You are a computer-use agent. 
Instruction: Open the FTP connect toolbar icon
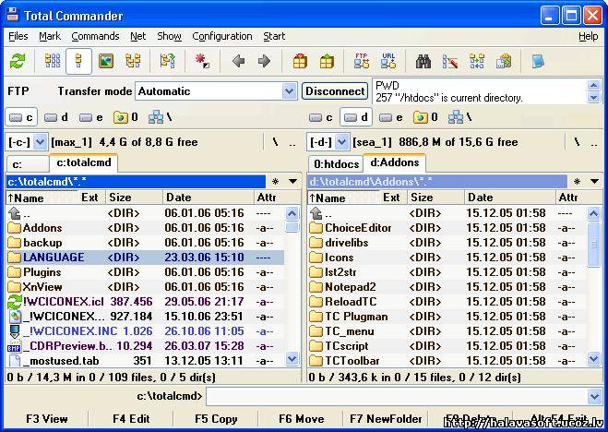point(362,62)
